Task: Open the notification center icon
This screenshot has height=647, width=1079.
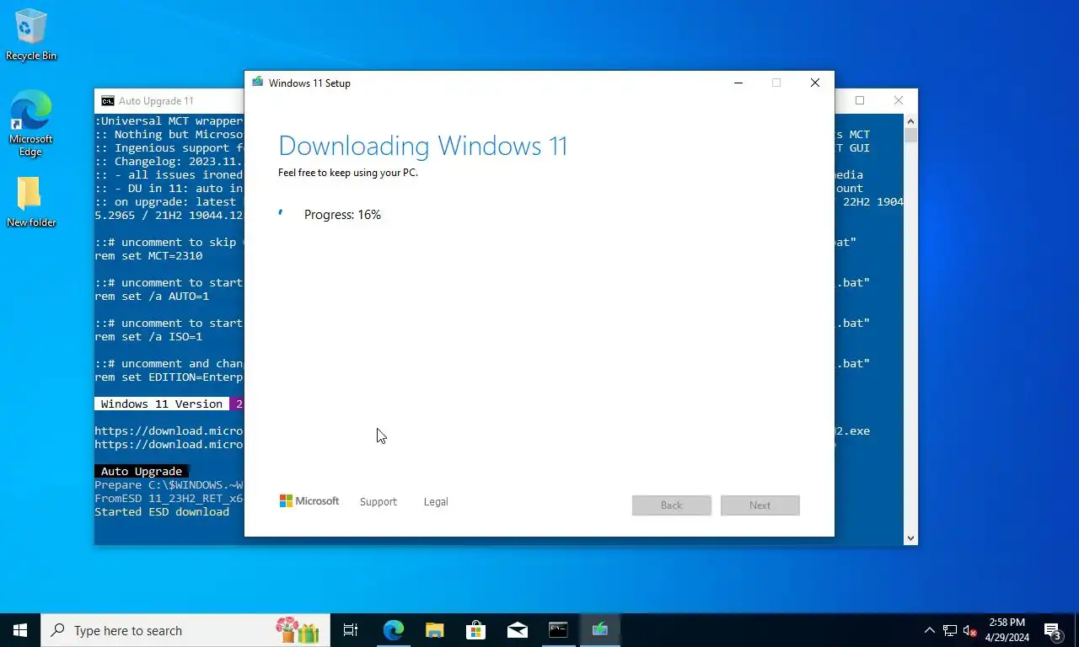Action: pyautogui.click(x=1053, y=630)
